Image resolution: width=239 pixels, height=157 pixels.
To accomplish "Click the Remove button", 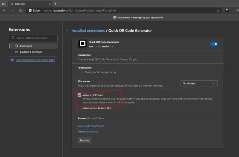I will 85,140.
